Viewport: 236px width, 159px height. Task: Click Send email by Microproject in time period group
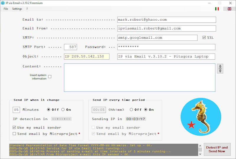tap(93, 134)
